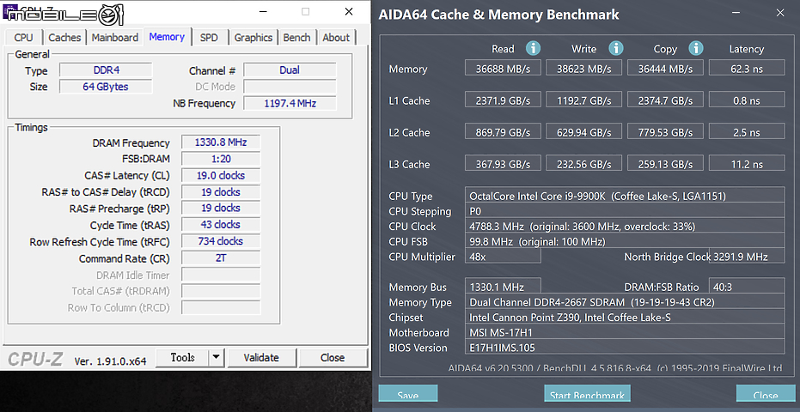The width and height of the screenshot is (800, 412).
Task: Click FSB:DRAM value 1:20
Action: [x=221, y=159]
